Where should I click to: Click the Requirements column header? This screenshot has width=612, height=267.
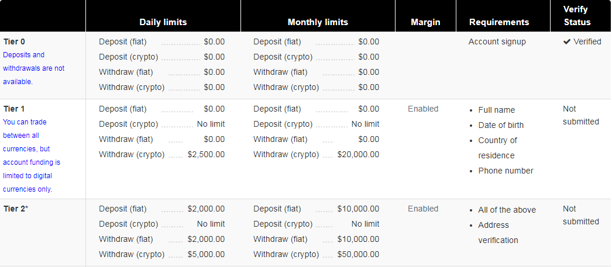click(499, 22)
